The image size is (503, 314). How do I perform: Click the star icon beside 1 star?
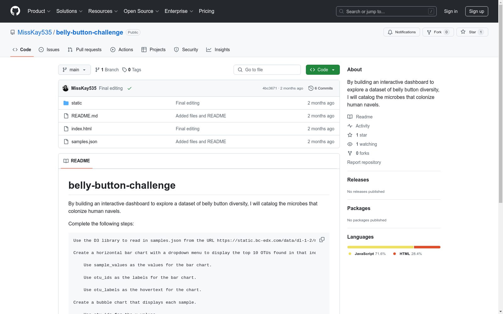(350, 135)
